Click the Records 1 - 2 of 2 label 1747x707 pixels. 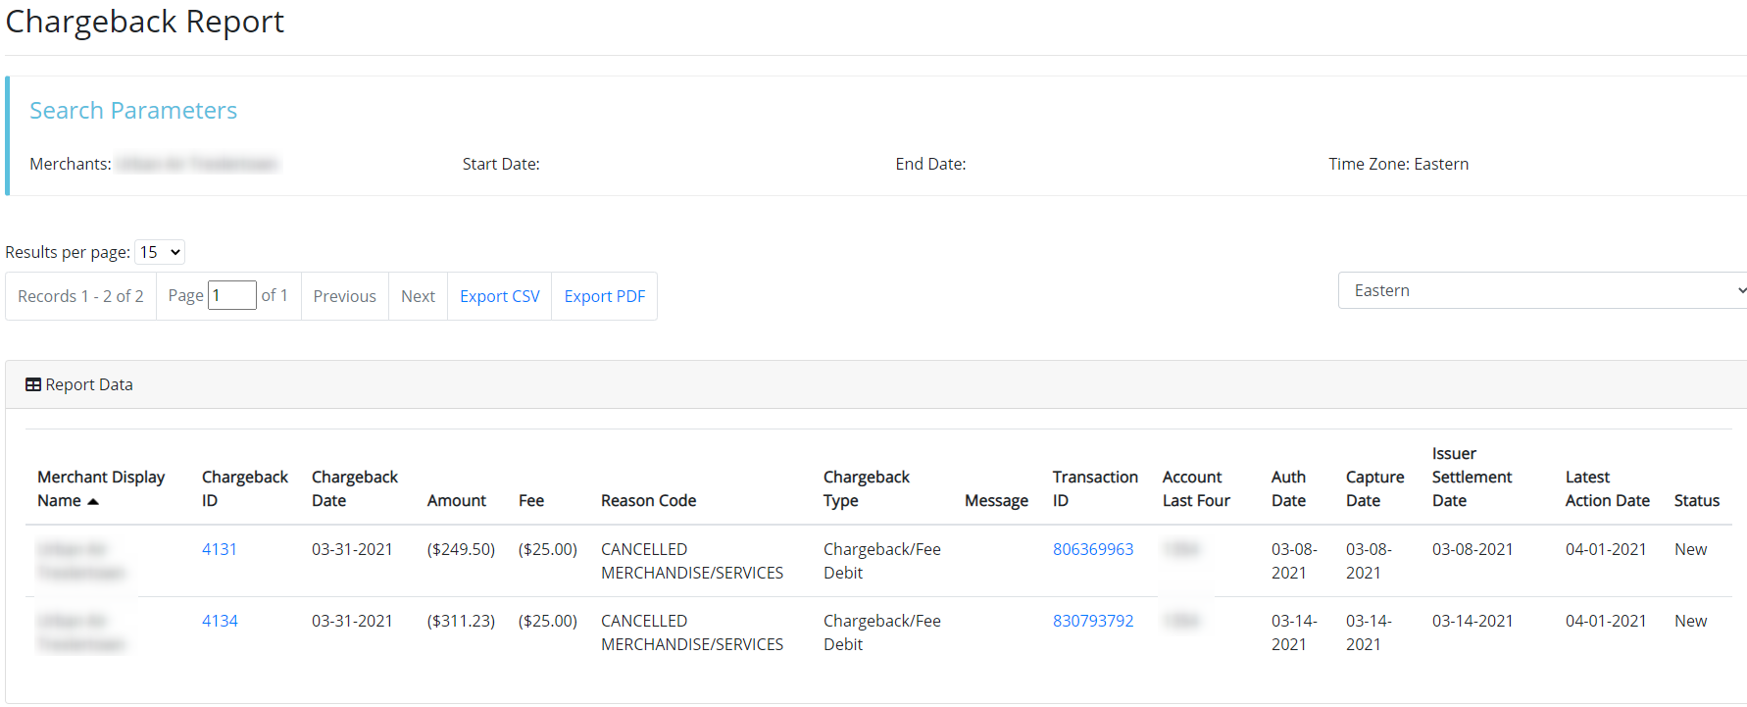point(80,296)
